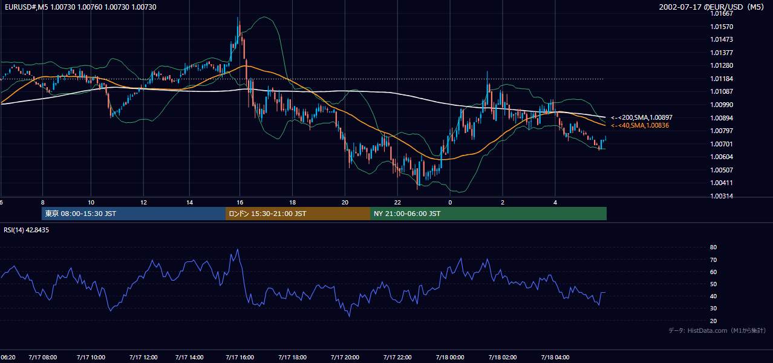This screenshot has height=363, width=773.
Task: Click hour tick '22' on price chart axis
Action: point(397,202)
